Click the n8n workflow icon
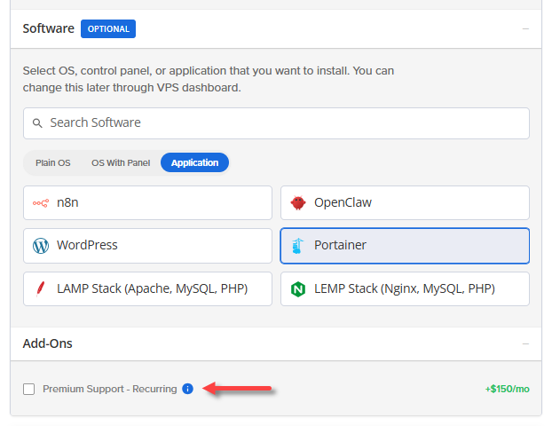Viewport: 552px width, 426px height. click(x=41, y=203)
